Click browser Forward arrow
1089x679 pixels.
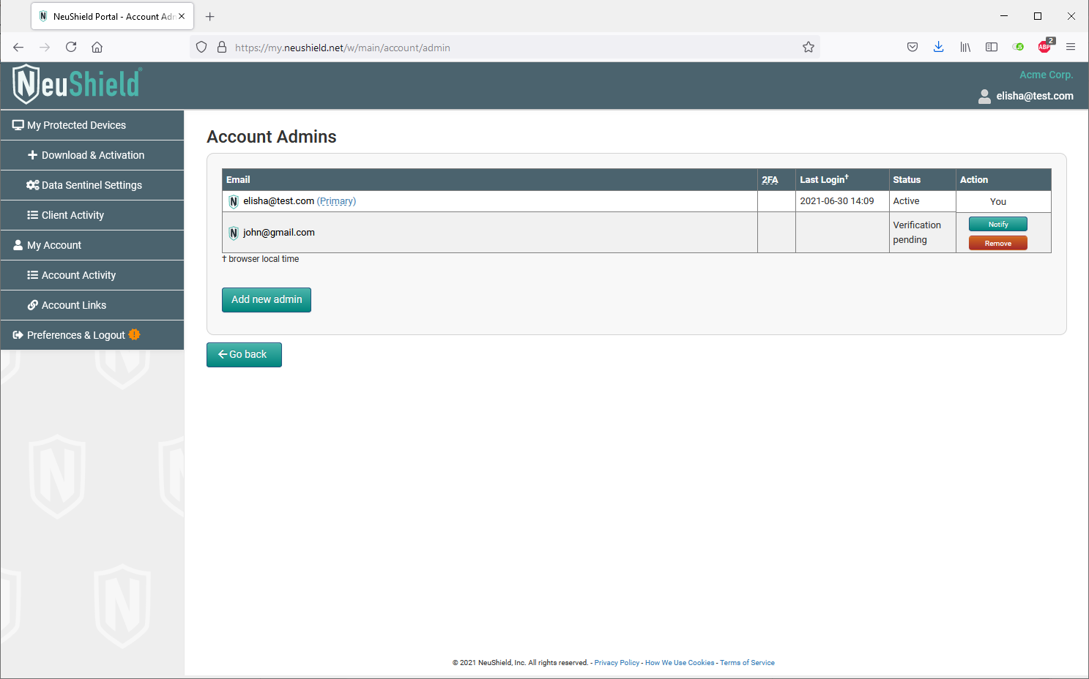(x=45, y=48)
